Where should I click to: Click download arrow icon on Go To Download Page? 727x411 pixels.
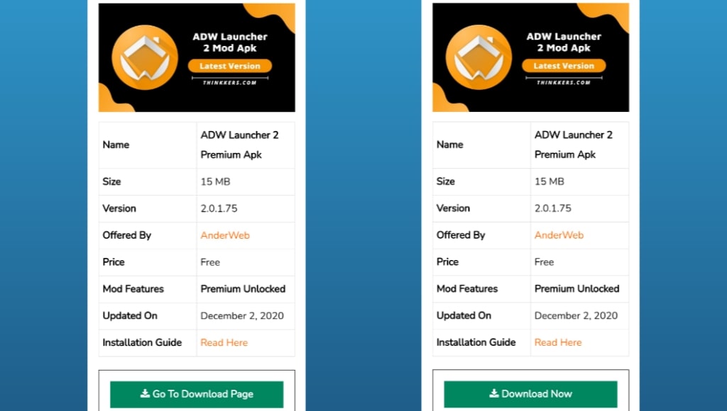coord(145,394)
